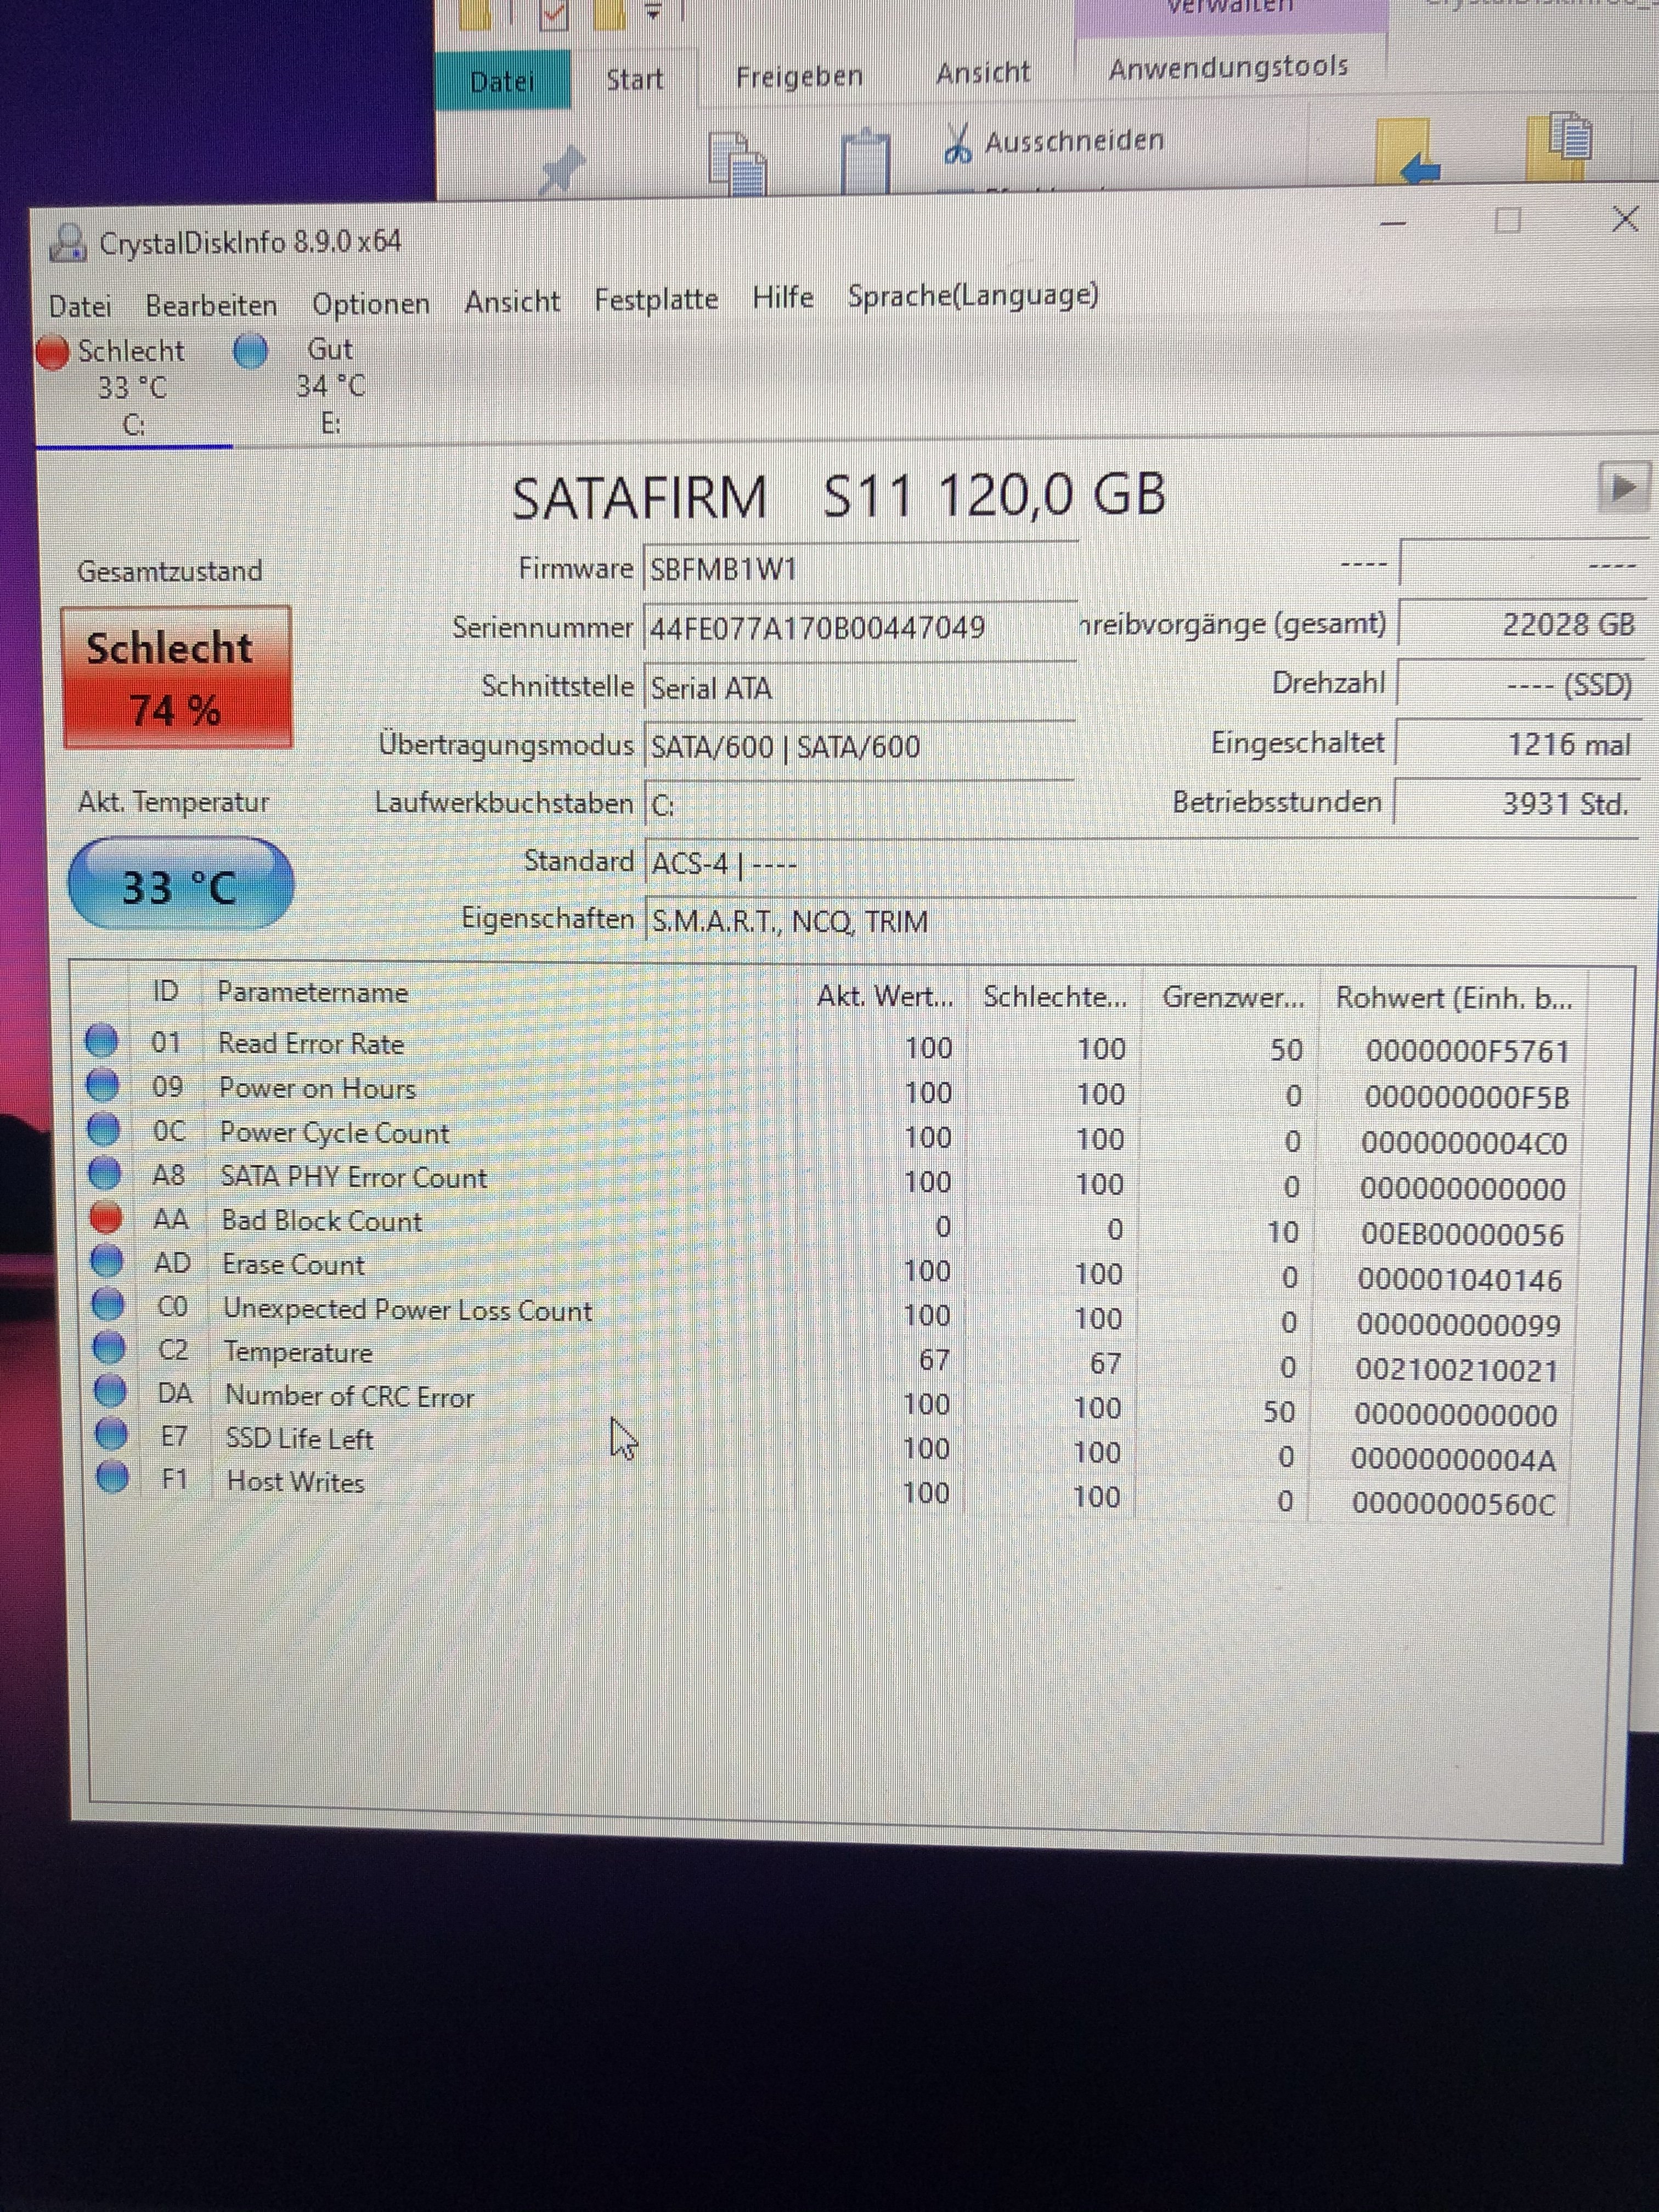Click the 33 °C temperature button
The image size is (1659, 2212).
click(x=180, y=885)
